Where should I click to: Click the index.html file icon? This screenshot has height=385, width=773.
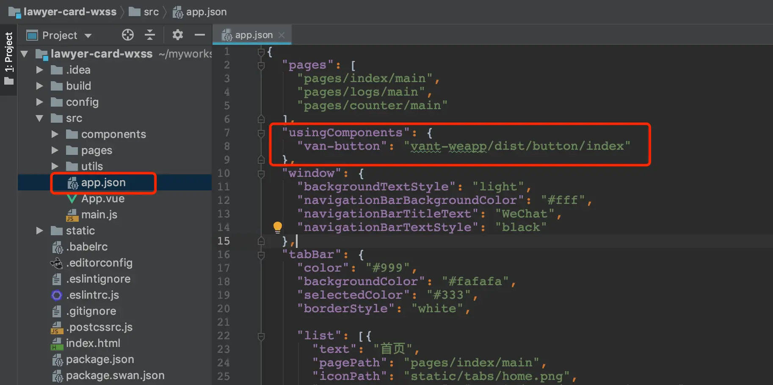tap(57, 344)
